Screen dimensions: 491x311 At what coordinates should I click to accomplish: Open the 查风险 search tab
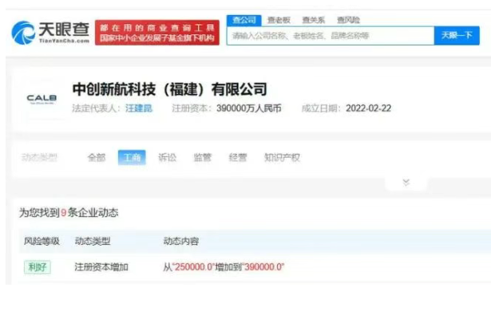point(348,21)
